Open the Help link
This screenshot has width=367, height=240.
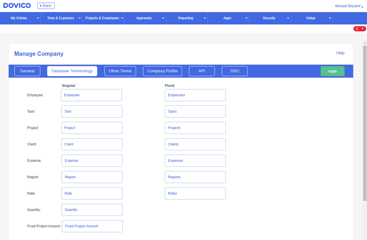(x=340, y=53)
